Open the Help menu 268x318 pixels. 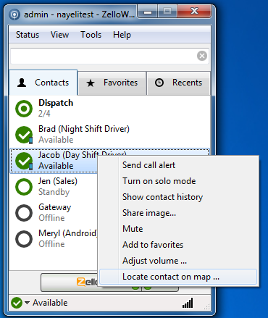[122, 35]
